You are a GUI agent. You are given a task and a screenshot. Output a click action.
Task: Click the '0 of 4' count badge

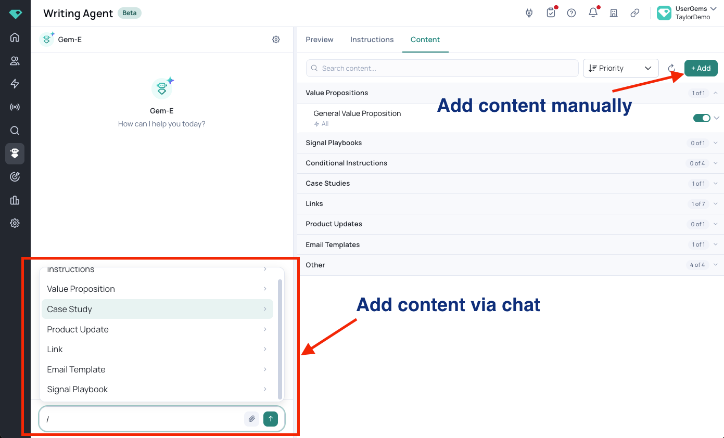[697, 163]
